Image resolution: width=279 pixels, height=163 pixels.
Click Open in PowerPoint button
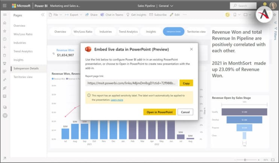point(159,112)
